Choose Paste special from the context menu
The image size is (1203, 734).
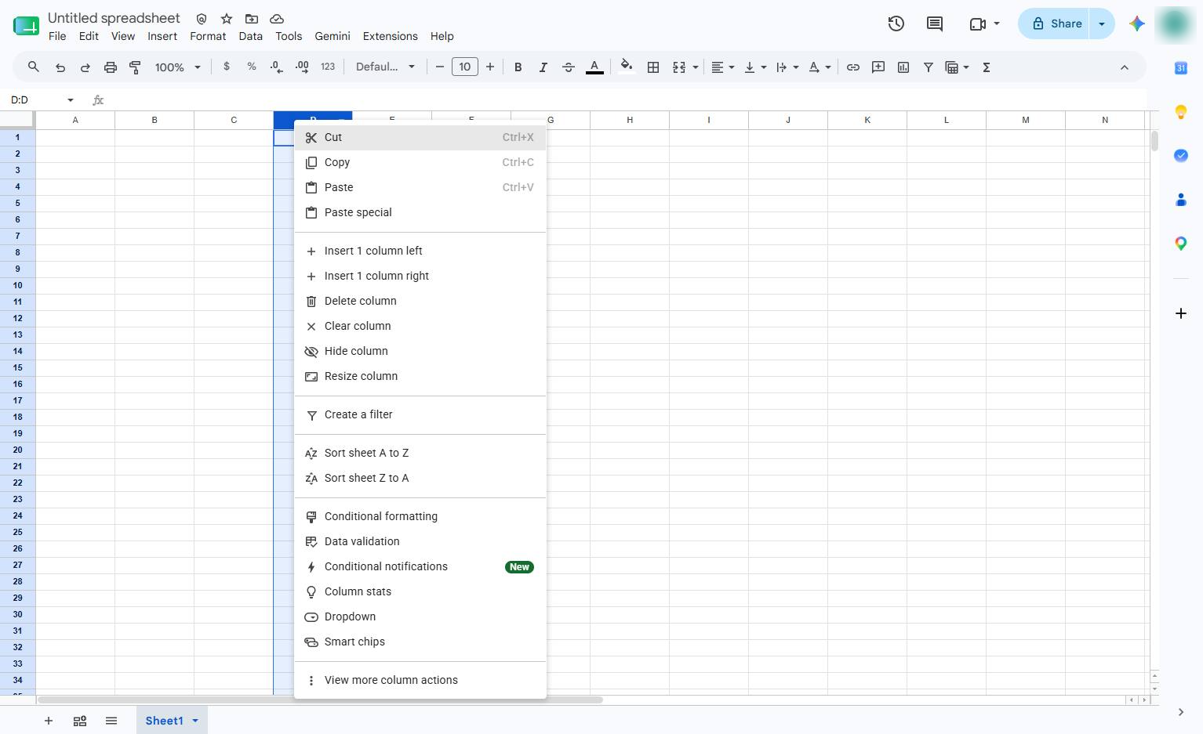420,212
